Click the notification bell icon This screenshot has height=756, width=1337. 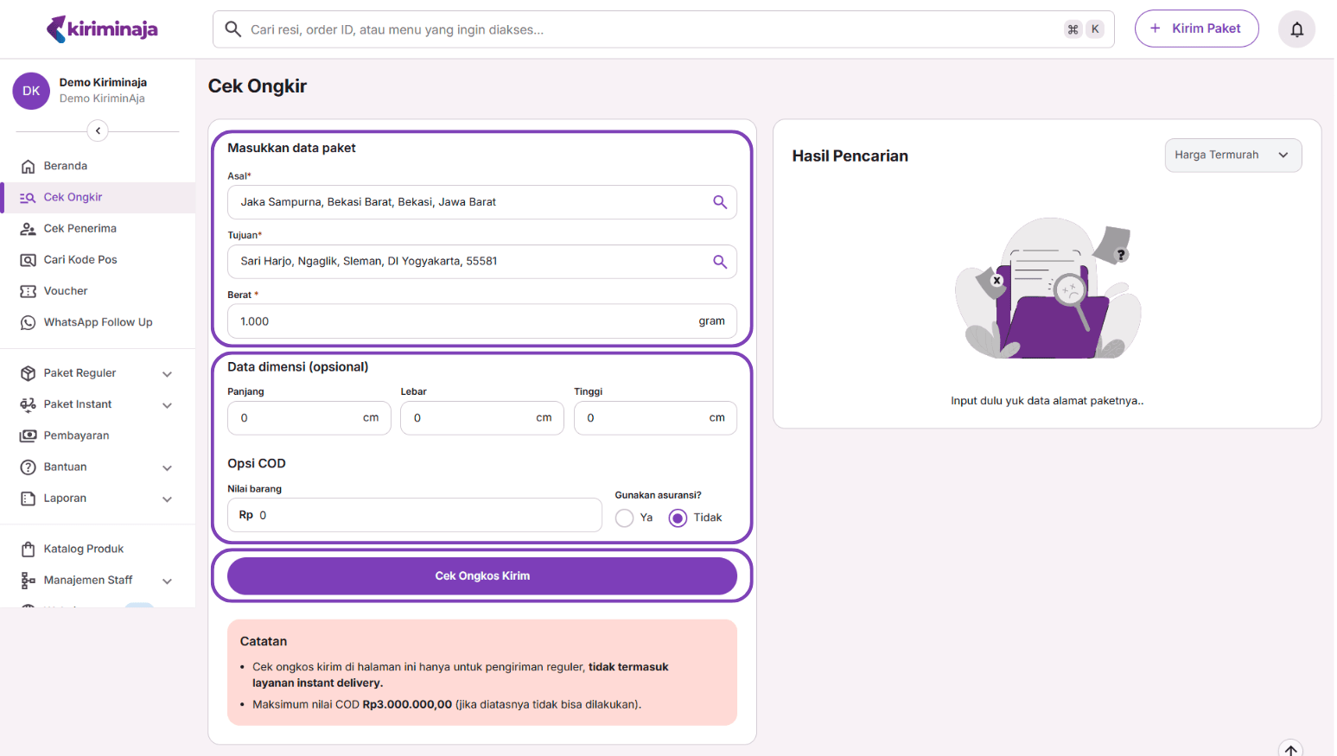click(1296, 29)
